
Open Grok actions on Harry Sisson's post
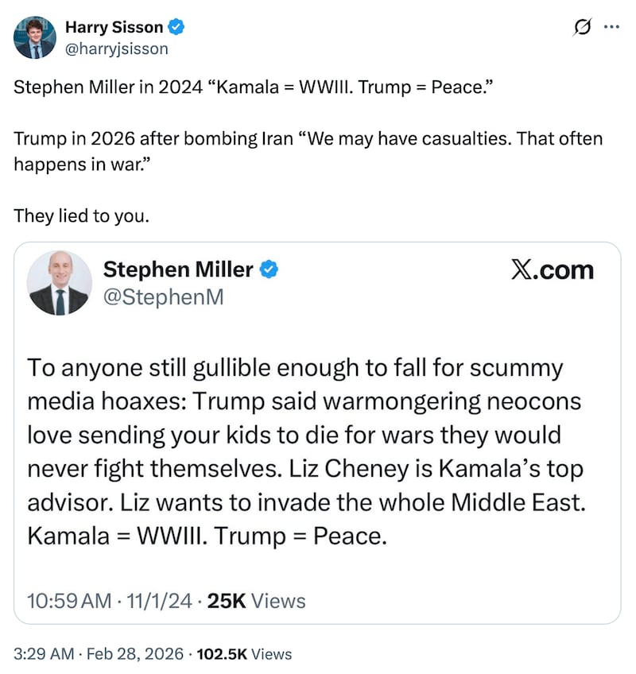point(583,26)
